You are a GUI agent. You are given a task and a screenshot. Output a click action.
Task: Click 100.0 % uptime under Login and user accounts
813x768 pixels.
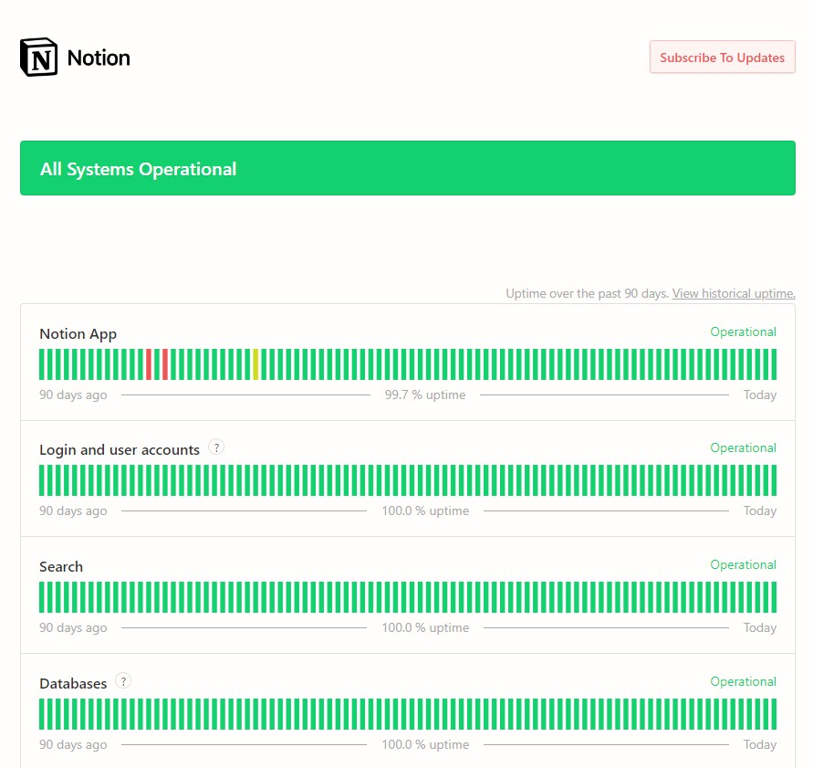tap(425, 511)
